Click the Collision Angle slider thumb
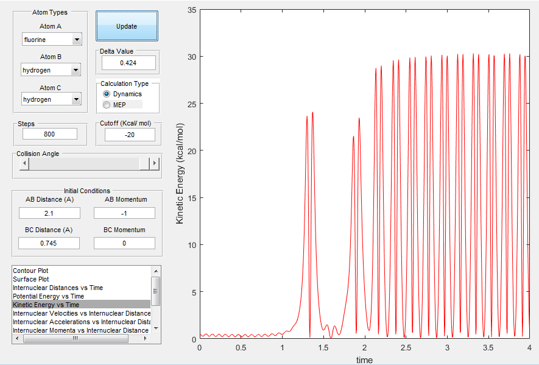Image resolution: width=539 pixels, height=365 pixels. [x=144, y=164]
